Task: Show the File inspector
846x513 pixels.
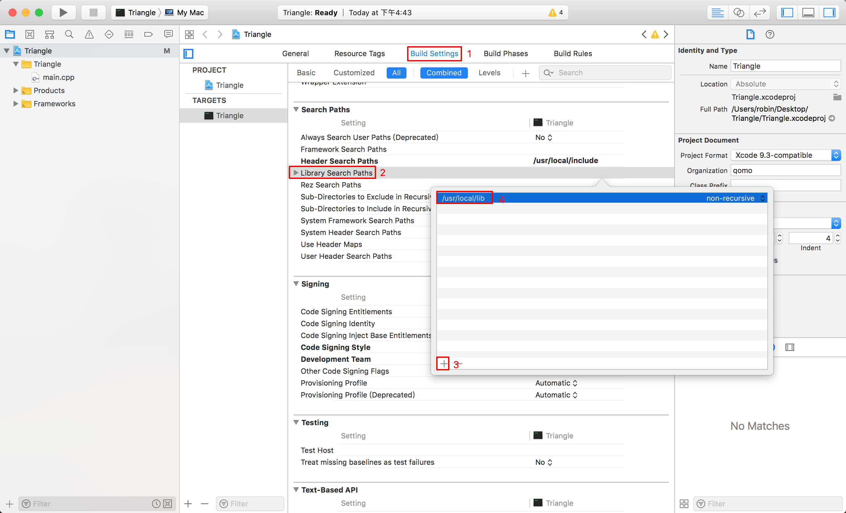Action: [x=750, y=34]
